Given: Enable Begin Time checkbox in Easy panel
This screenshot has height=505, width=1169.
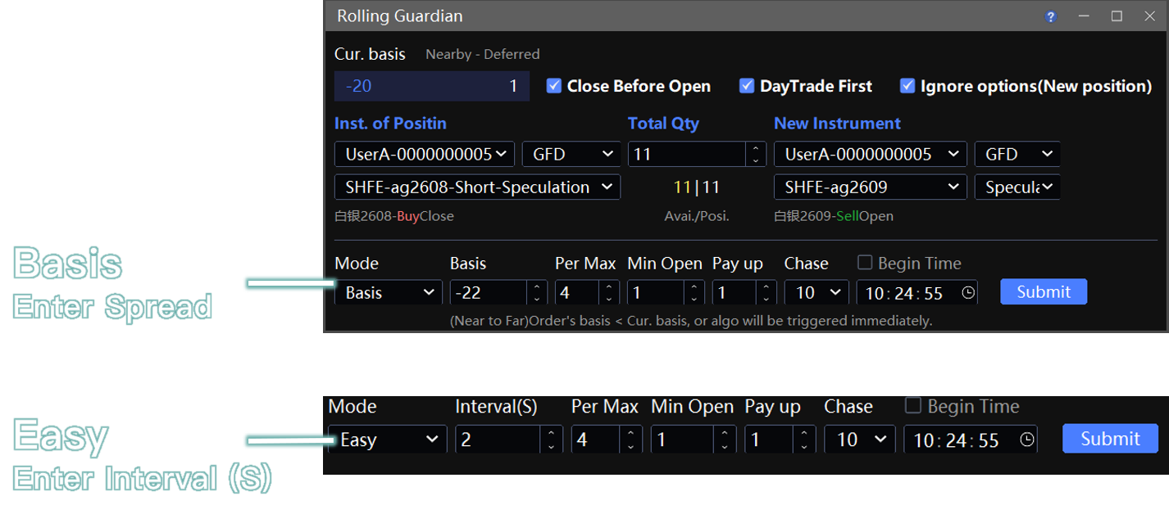Looking at the screenshot, I should [x=912, y=406].
